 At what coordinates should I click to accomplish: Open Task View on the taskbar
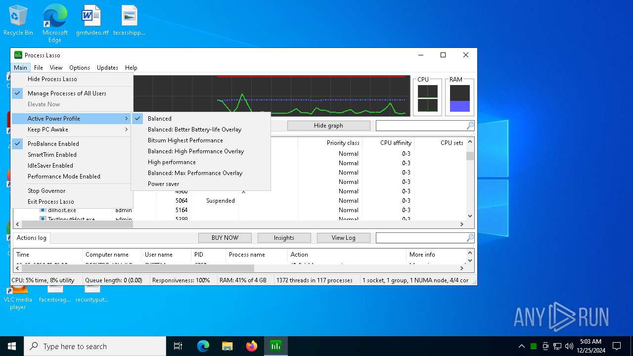[x=178, y=346]
